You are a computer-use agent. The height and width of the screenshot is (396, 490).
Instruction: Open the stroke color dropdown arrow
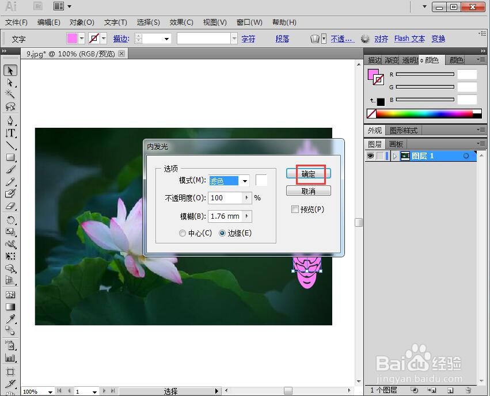pos(104,39)
